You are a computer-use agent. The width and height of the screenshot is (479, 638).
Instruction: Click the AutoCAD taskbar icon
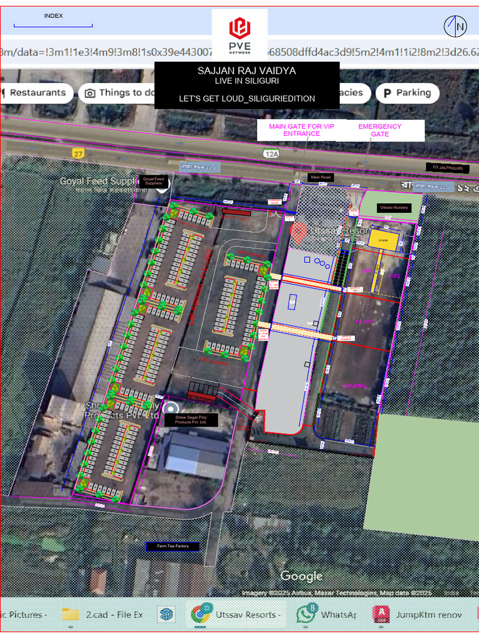tap(381, 614)
